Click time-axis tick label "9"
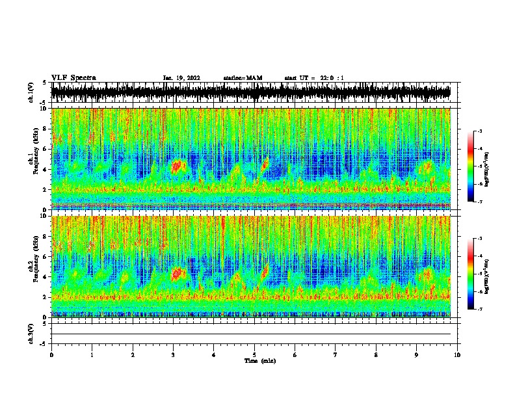 (x=416, y=355)
